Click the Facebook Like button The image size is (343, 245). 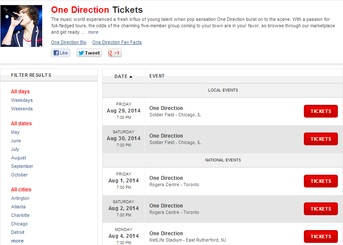click(60, 53)
